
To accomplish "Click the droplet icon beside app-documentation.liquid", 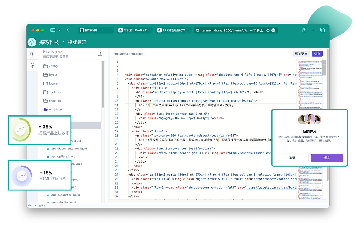I will pyautogui.click(x=48, y=149).
